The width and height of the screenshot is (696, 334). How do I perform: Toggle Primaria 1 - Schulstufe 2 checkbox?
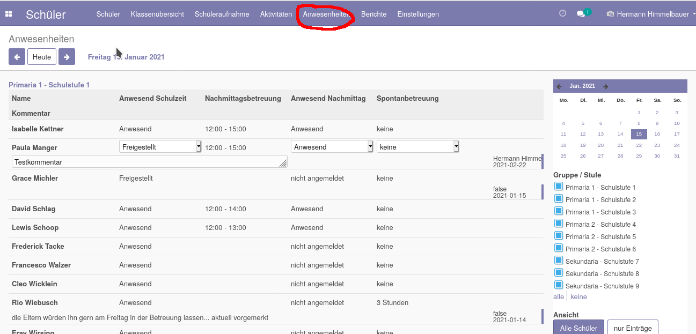click(x=558, y=199)
